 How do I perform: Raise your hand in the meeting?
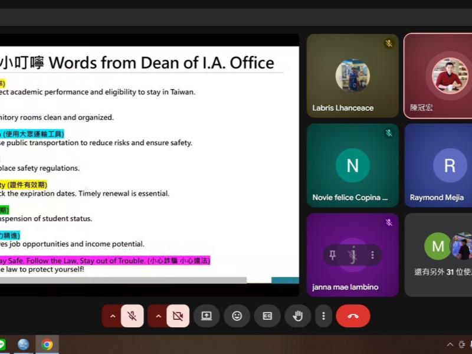[x=298, y=316]
